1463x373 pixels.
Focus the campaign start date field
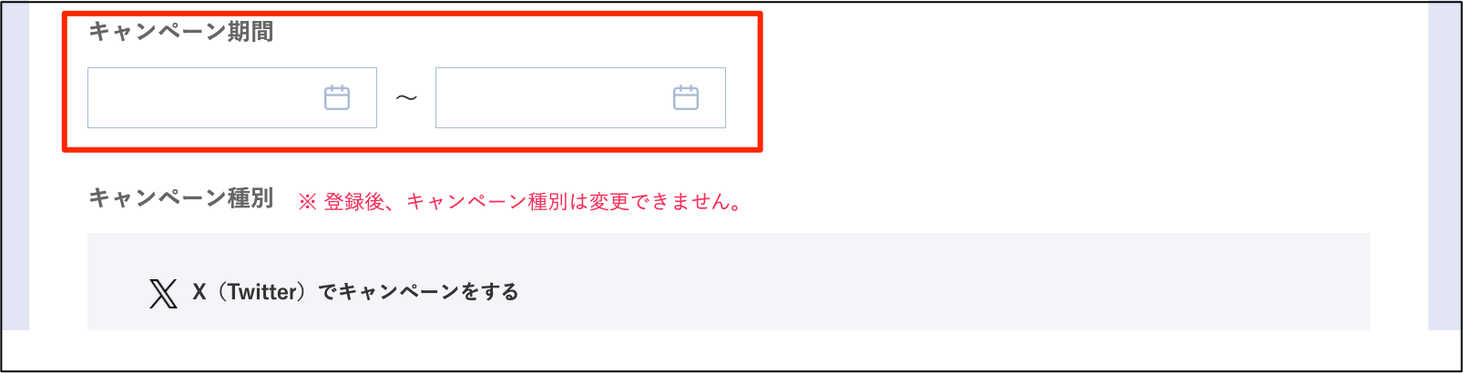[x=232, y=97]
